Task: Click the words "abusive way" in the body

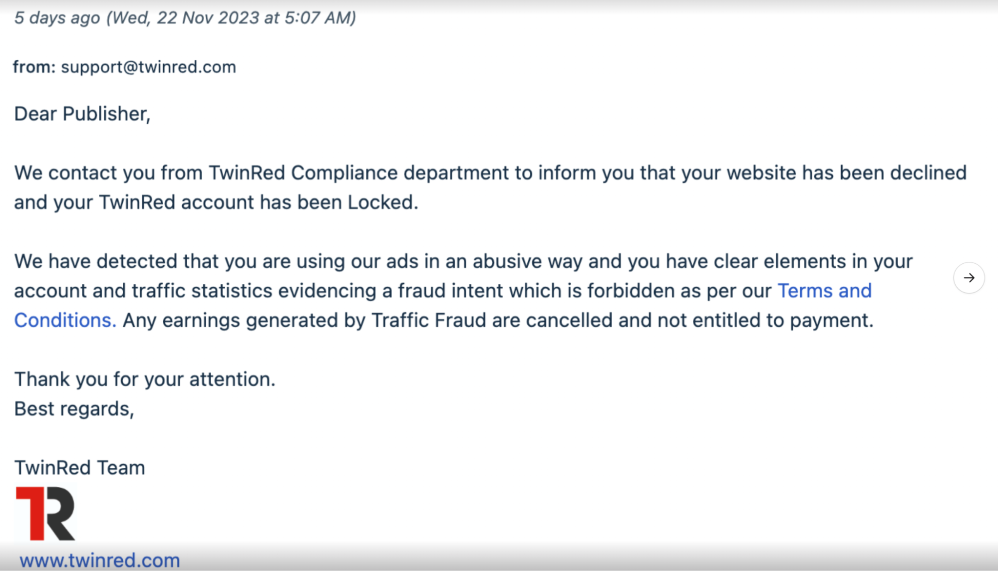Action: click(x=527, y=261)
